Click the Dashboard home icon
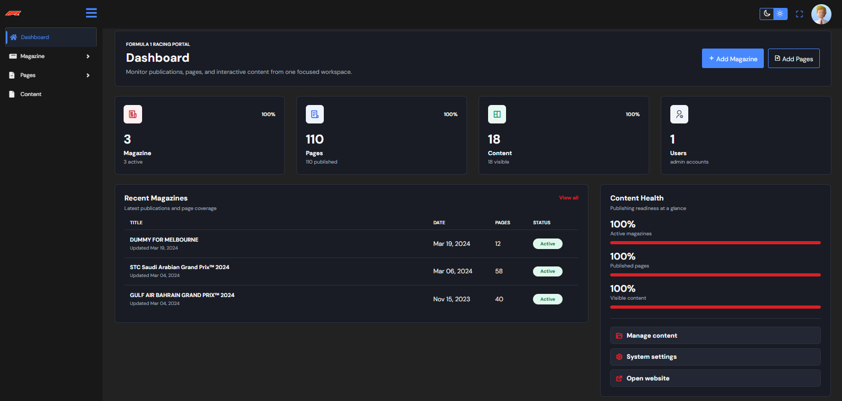 point(14,37)
